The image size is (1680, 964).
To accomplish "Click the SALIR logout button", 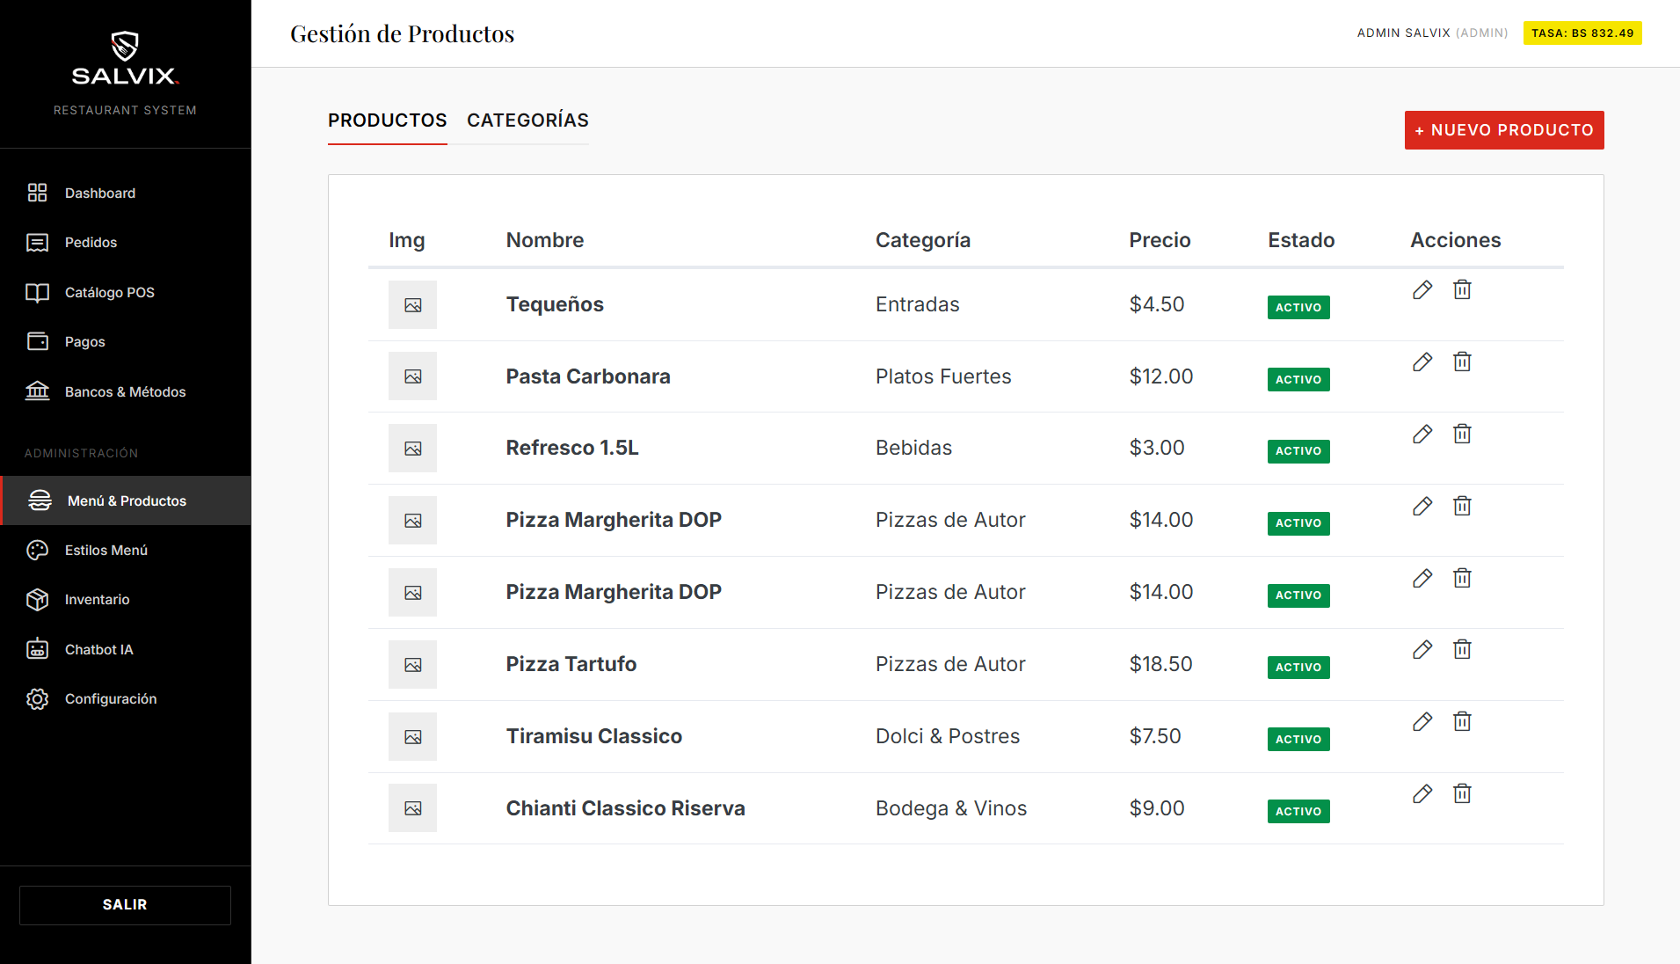I will pyautogui.click(x=125, y=905).
